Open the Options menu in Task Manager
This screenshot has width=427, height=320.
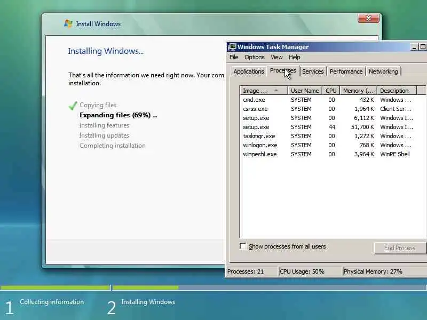[x=255, y=57]
